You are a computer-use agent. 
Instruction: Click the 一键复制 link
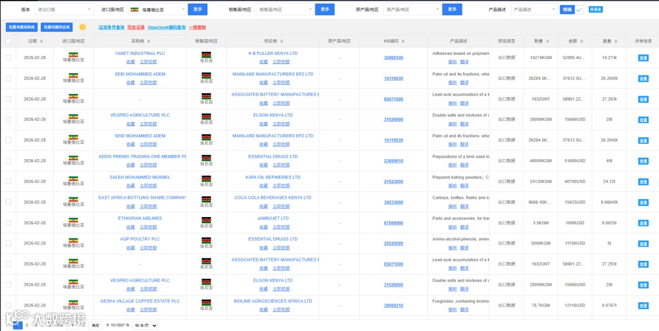click(197, 27)
